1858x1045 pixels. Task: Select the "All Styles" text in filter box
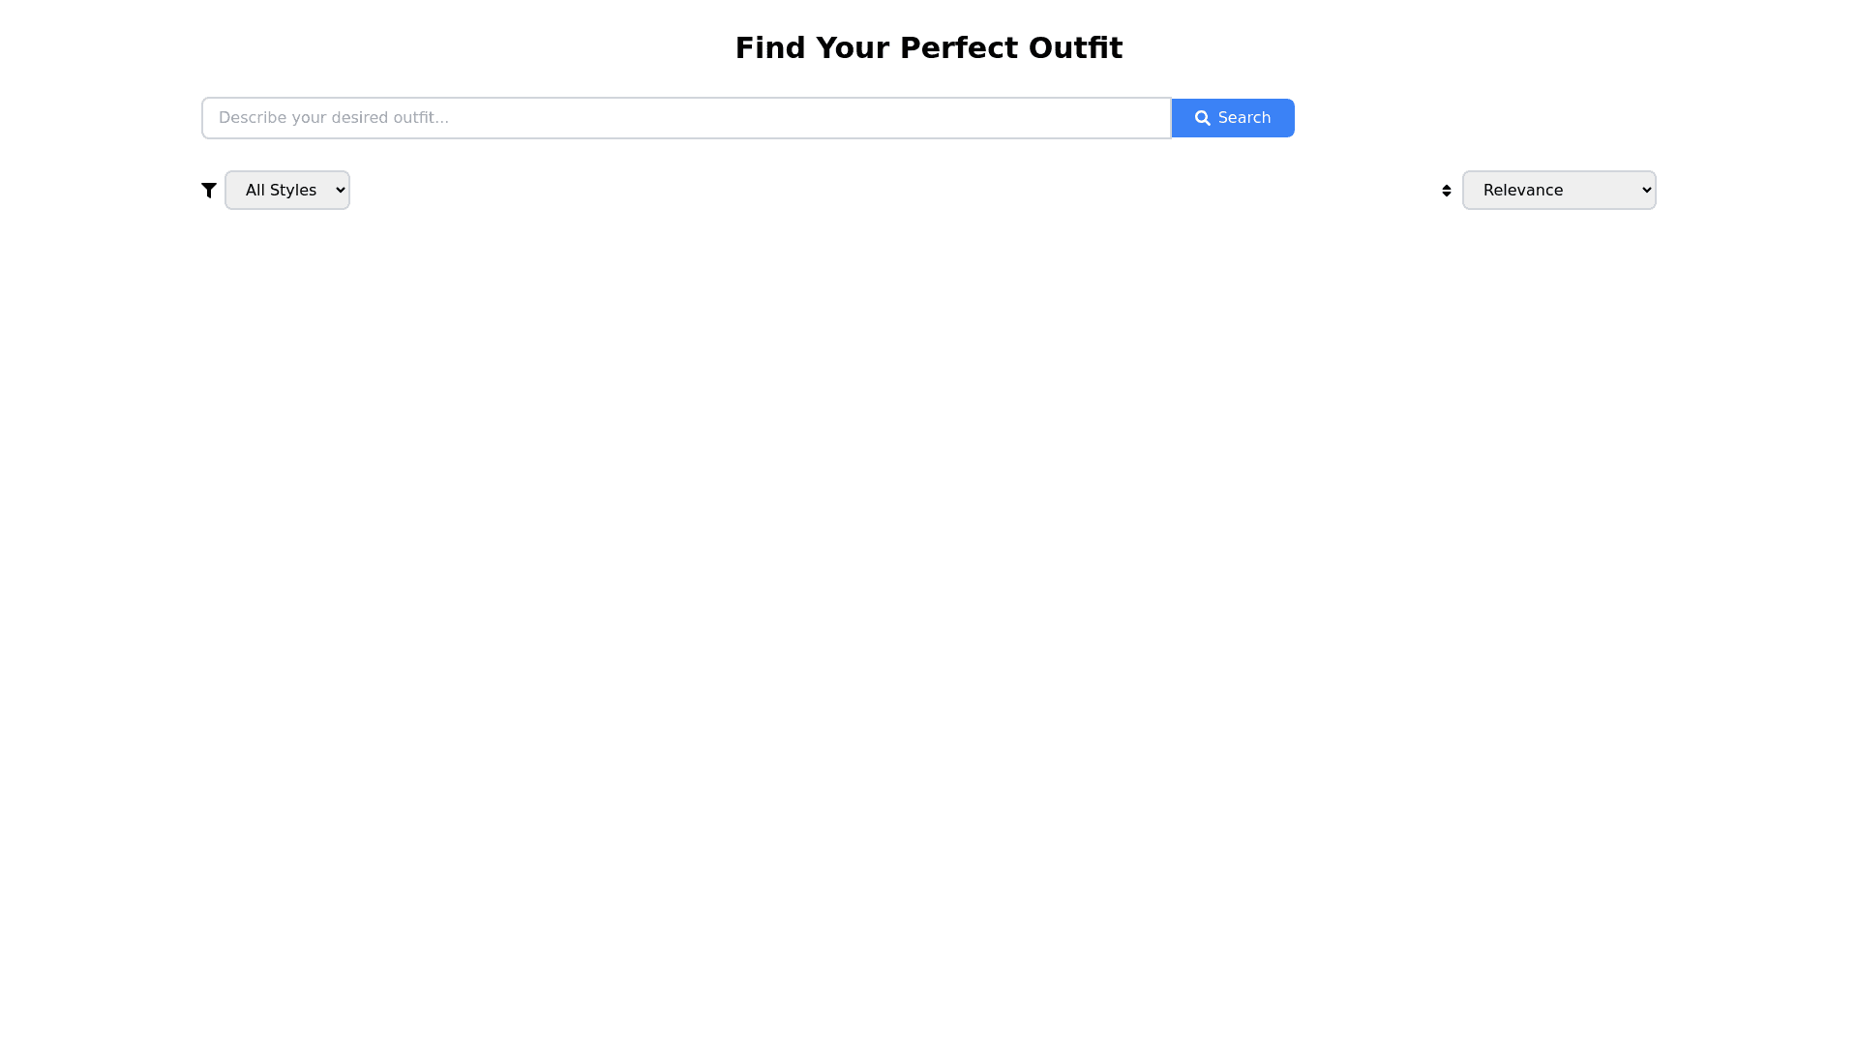pyautogui.click(x=281, y=191)
